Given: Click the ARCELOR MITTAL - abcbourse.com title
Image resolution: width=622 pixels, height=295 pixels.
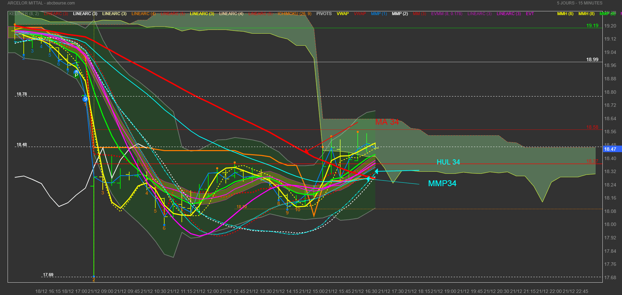Looking at the screenshot, I should pyautogui.click(x=41, y=3).
